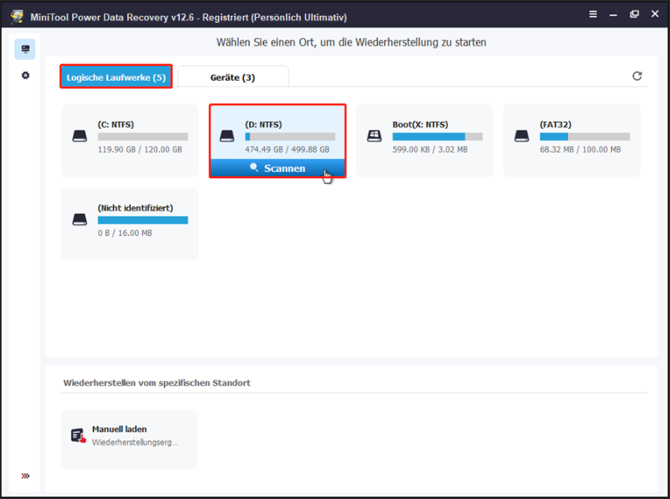Image resolution: width=670 pixels, height=499 pixels.
Task: Select the Nicht identifiziert drive icon
Action: (x=80, y=220)
